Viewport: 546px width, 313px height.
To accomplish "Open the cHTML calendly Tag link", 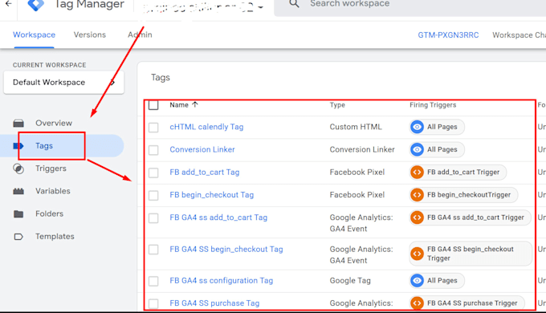I will (x=206, y=127).
